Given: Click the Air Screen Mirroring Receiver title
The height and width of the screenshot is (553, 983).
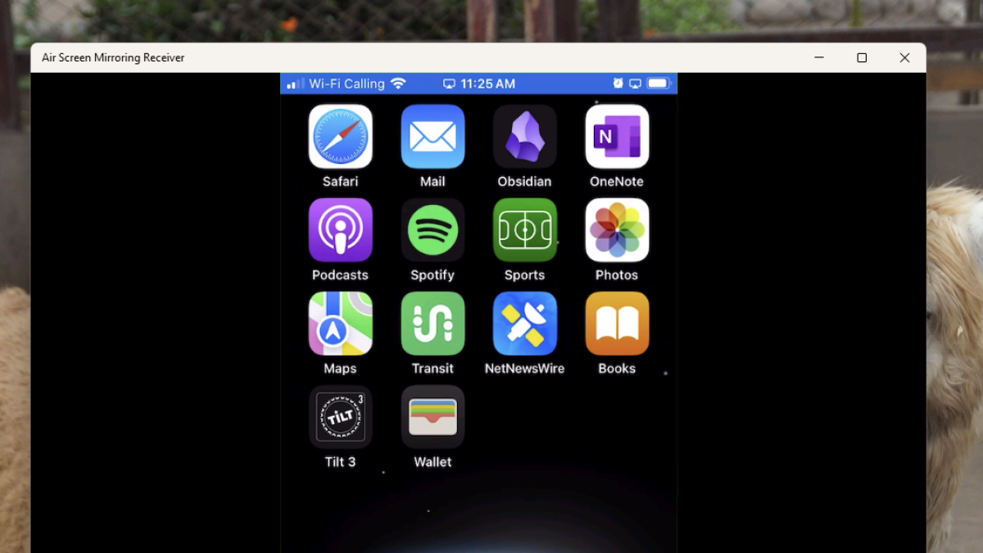Looking at the screenshot, I should tap(113, 58).
